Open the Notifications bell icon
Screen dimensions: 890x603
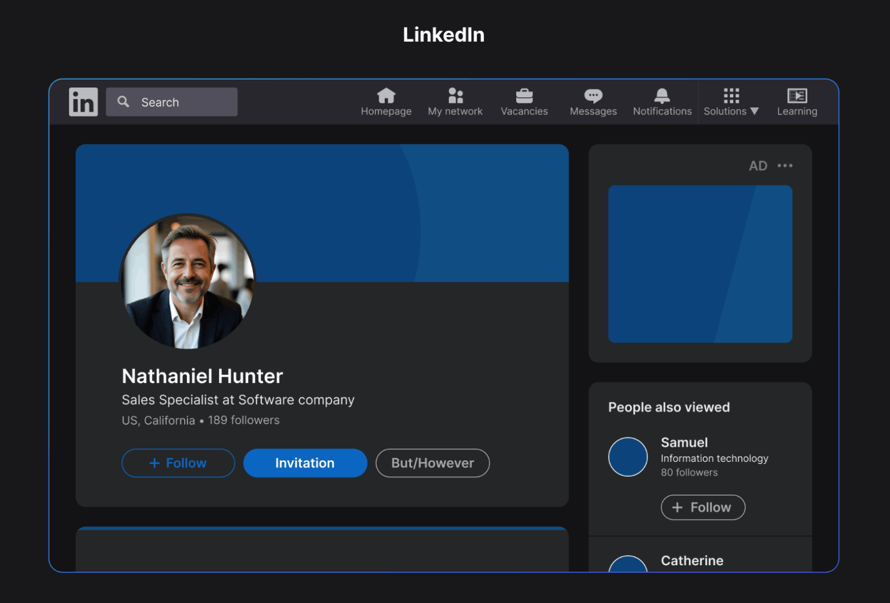coord(662,96)
